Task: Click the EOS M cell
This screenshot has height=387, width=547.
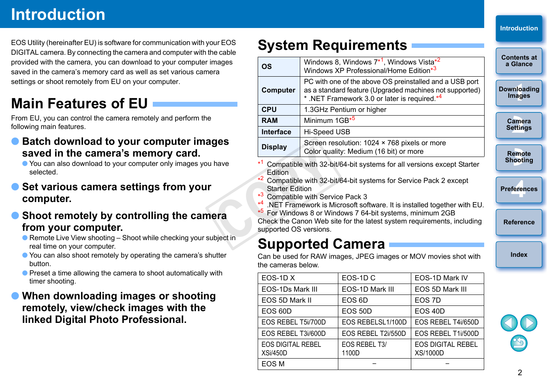Action: [x=298, y=364]
